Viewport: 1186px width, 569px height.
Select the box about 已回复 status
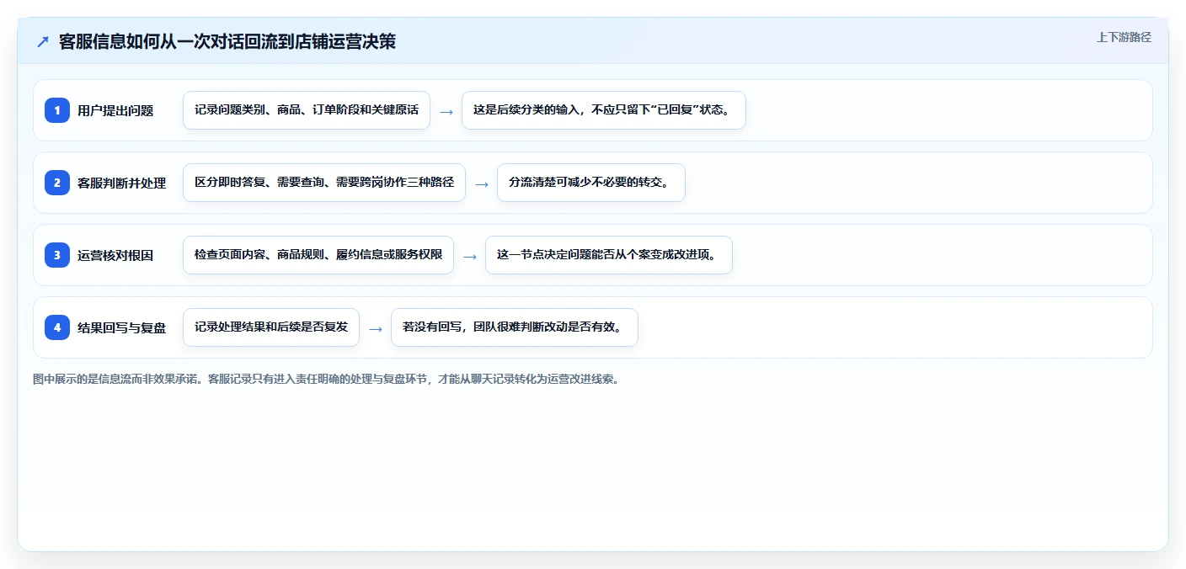[x=604, y=110]
